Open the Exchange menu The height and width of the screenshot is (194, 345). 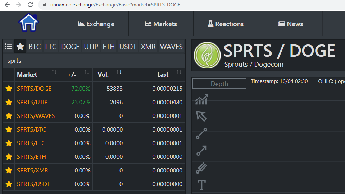click(96, 24)
